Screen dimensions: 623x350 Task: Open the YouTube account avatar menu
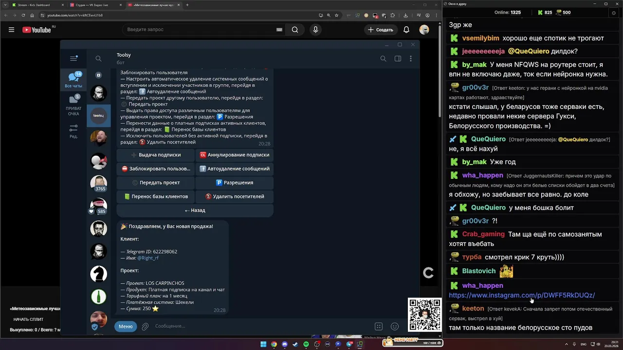click(x=424, y=30)
